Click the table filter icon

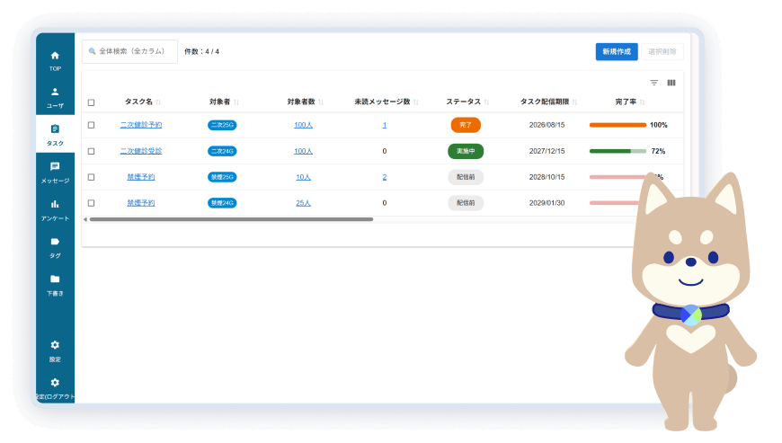[x=654, y=83]
